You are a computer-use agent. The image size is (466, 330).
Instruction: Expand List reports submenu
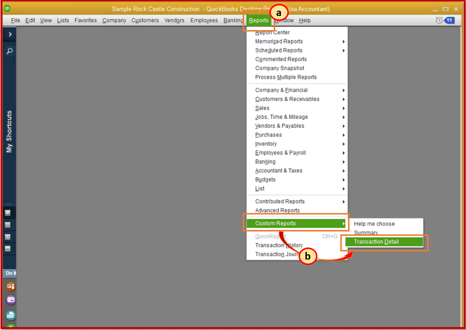coord(297,188)
